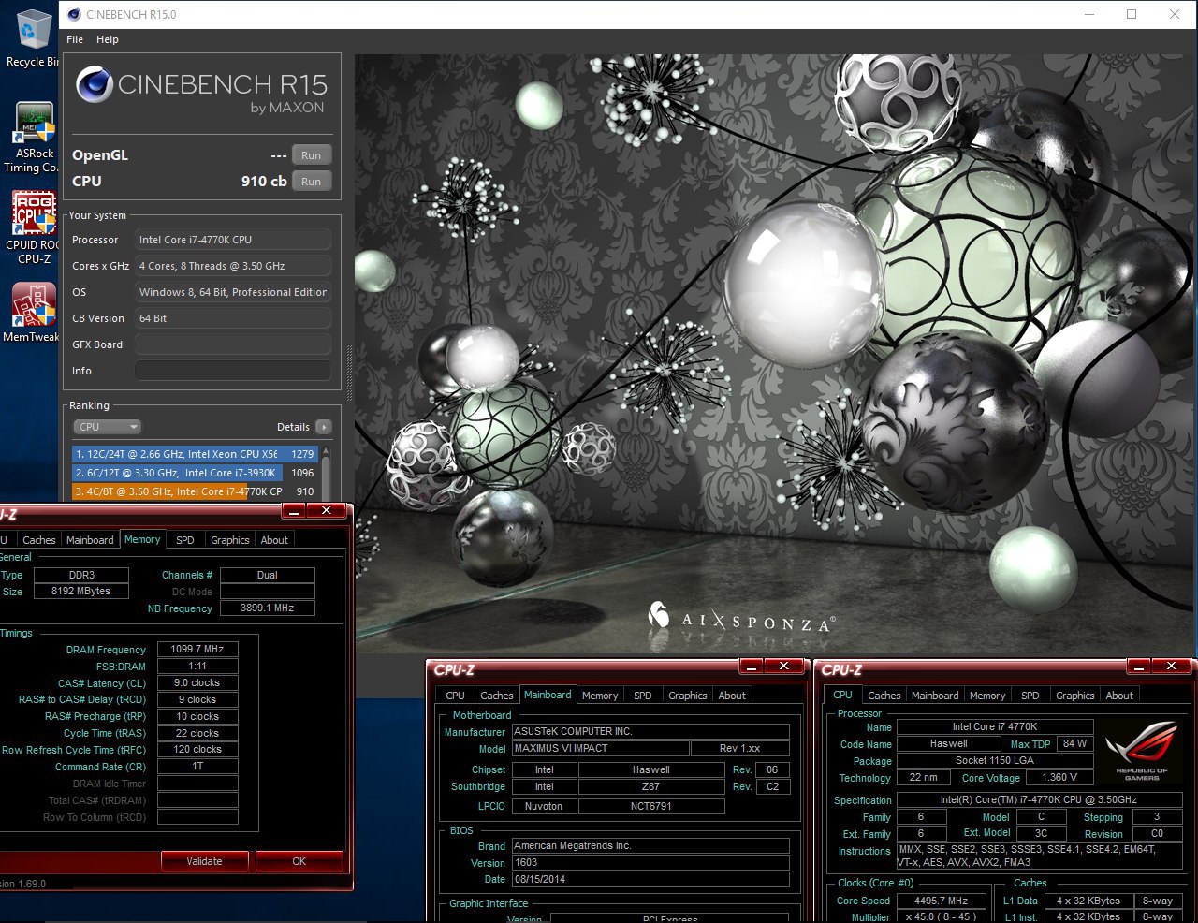Switch to Graphics tab in memory CPU-Z window
The width and height of the screenshot is (1198, 923).
pos(230,540)
